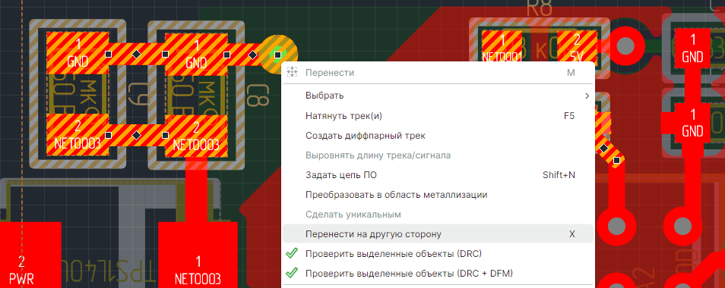Click diamond midpoint handle between the C9 and C8 GND pads
725x288 pixels.
click(137, 54)
